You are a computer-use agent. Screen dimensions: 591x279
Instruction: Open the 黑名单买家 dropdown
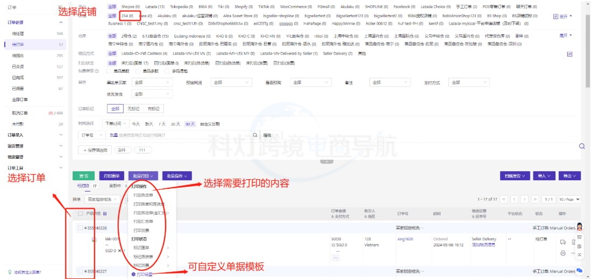pos(152,82)
